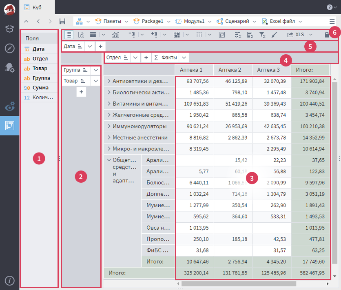Open the Модуль1 breadcrumb item
This screenshot has height=290, width=341.
(190, 21)
